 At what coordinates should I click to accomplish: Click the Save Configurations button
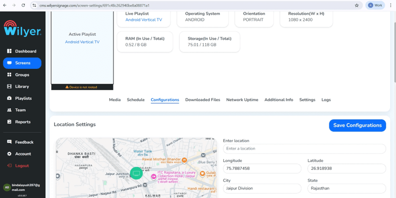click(x=357, y=125)
